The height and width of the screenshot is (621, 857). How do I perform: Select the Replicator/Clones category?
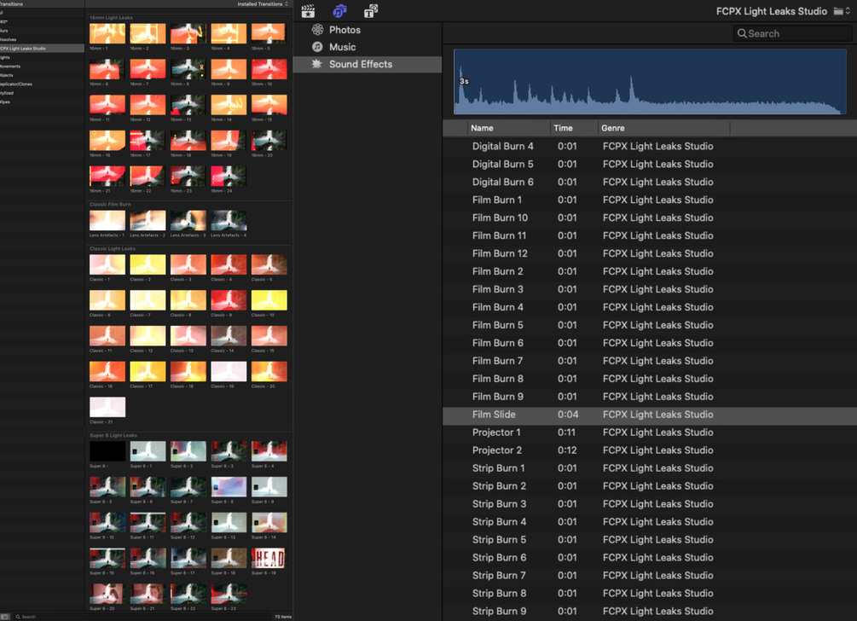click(x=42, y=84)
